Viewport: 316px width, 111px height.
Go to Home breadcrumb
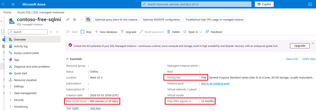[x=7, y=12]
